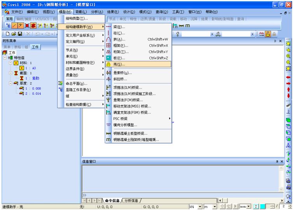Open the m length unit dropdown
This screenshot has width=294, height=210.
pos(215,207)
